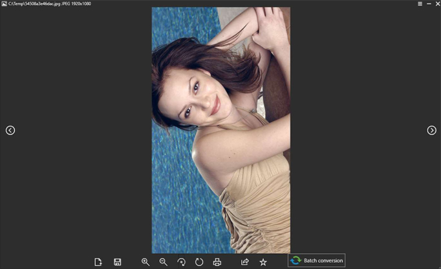Click the displayed photo of the woman

(x=221, y=130)
